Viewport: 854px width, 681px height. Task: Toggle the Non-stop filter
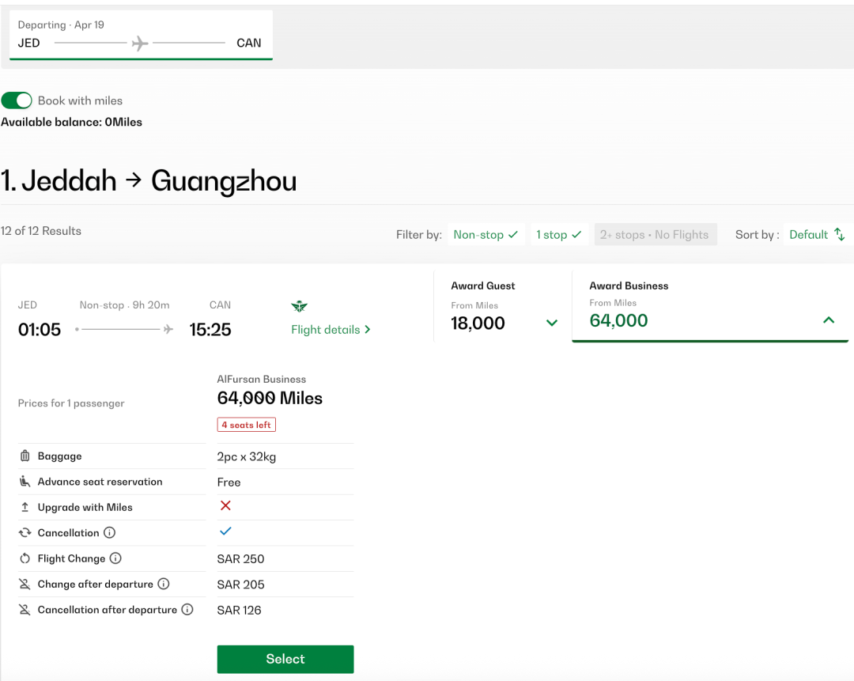point(486,235)
